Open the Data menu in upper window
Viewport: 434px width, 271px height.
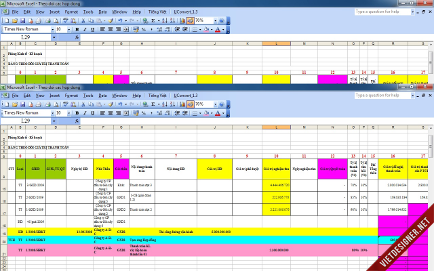coord(102,12)
